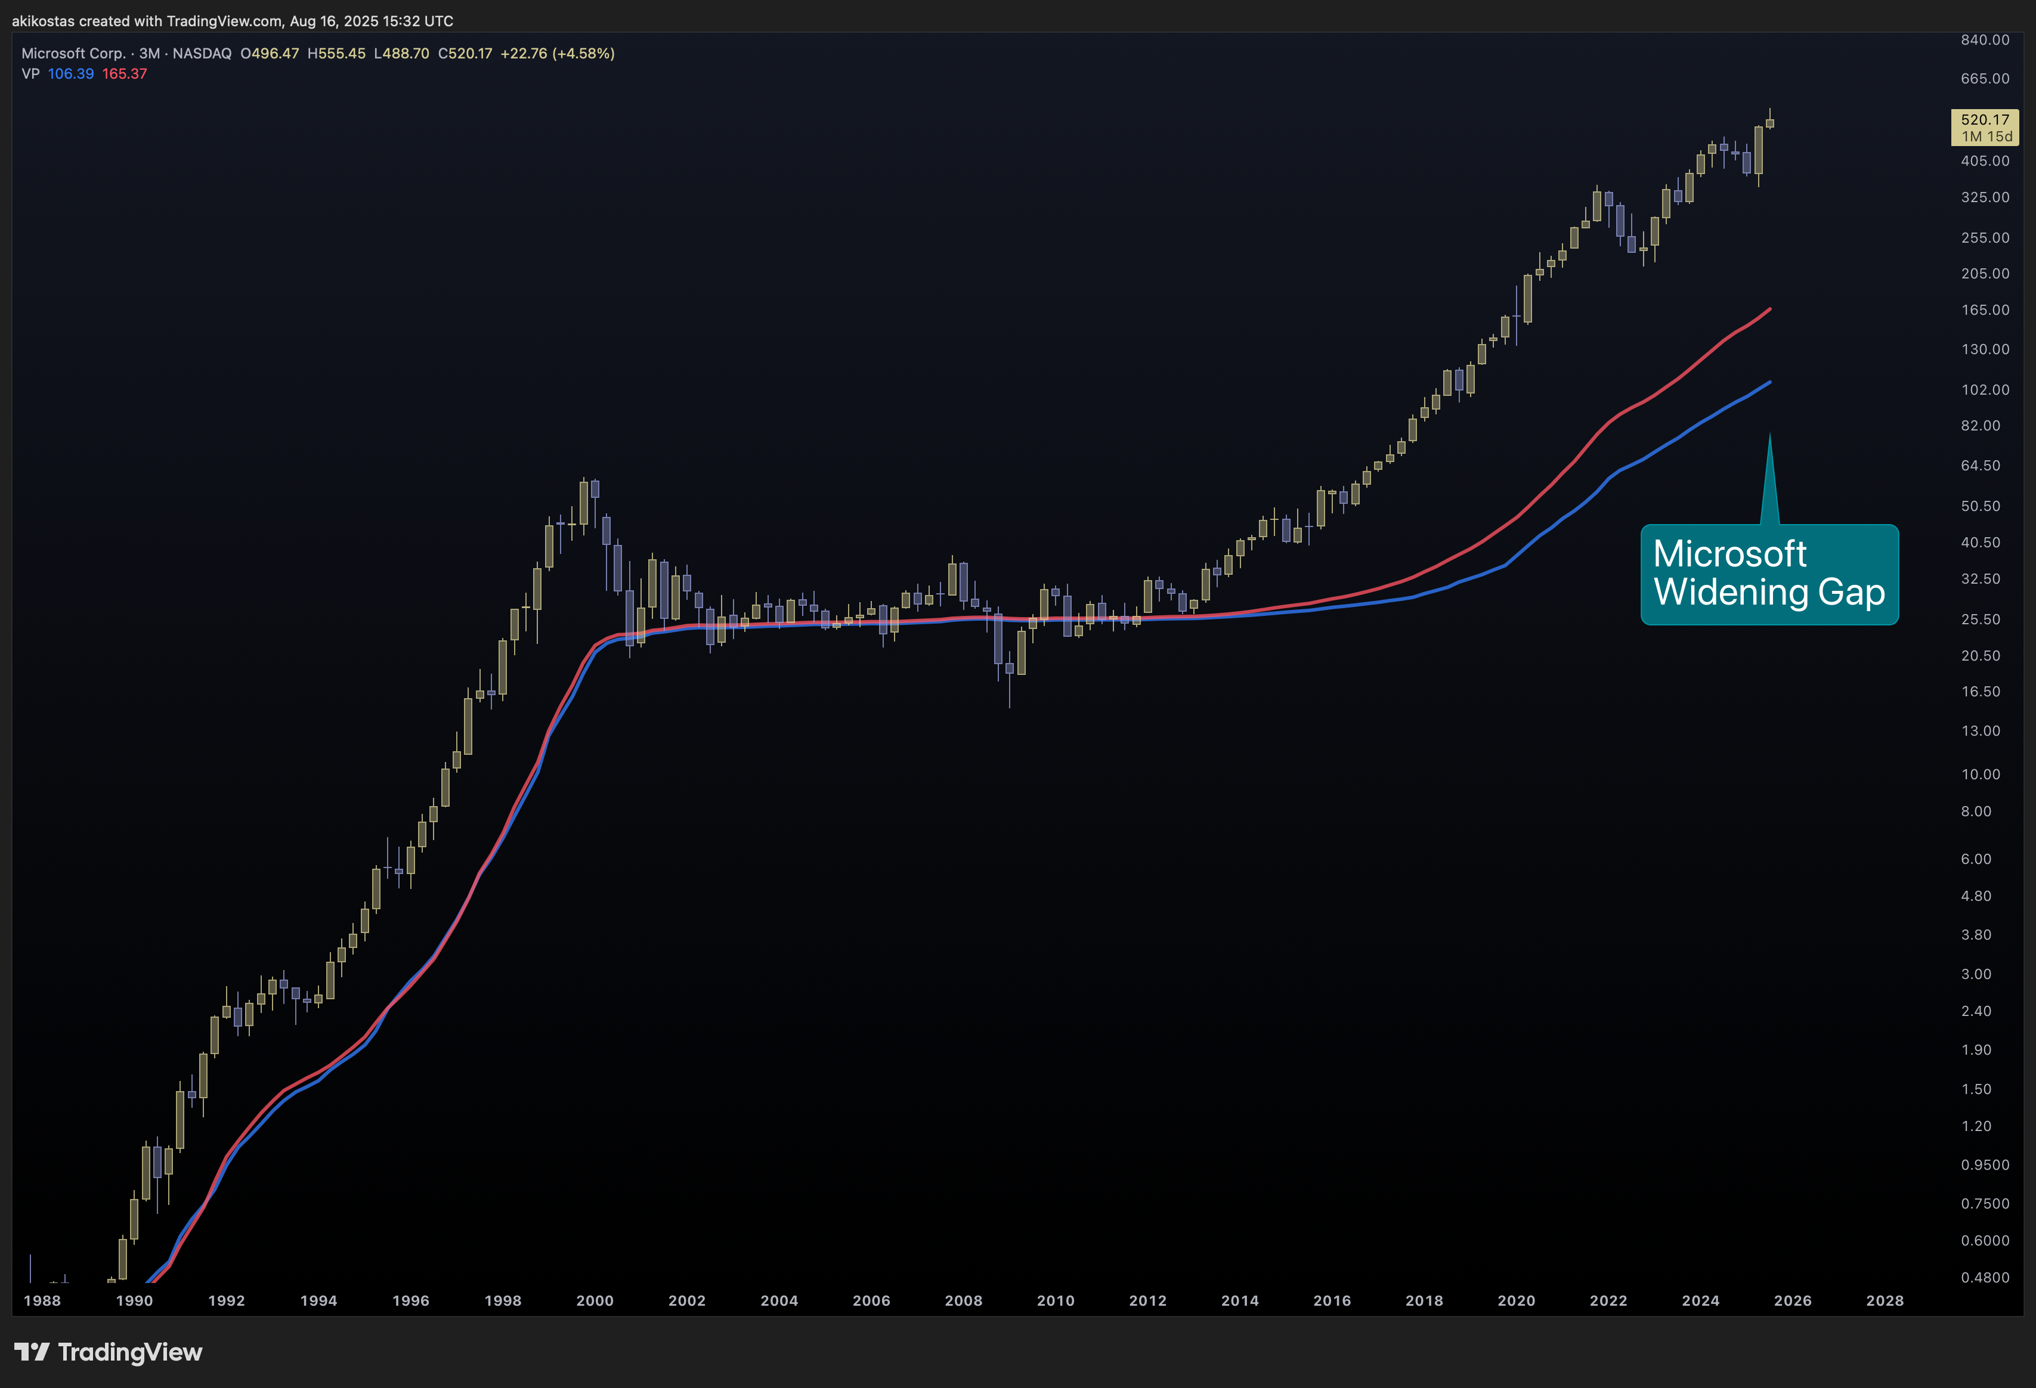
Task: Click the 20.50 price axis label
Action: pos(1981,656)
